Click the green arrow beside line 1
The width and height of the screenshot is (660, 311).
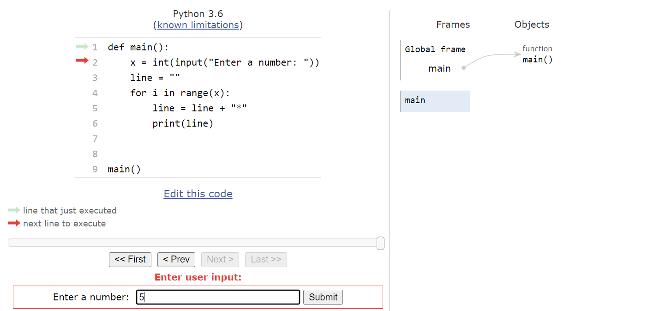point(82,47)
